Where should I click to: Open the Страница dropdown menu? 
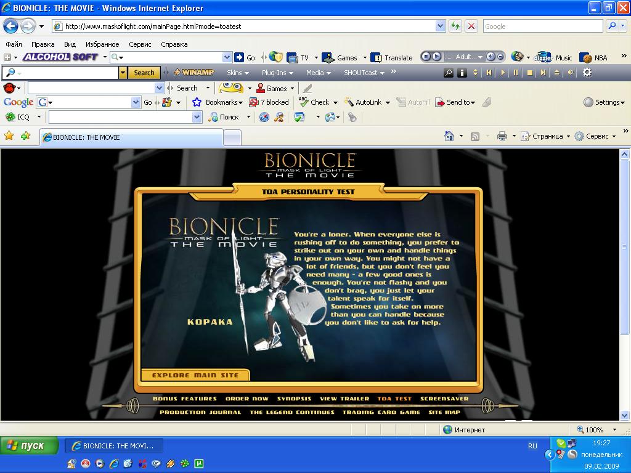pyautogui.click(x=545, y=136)
